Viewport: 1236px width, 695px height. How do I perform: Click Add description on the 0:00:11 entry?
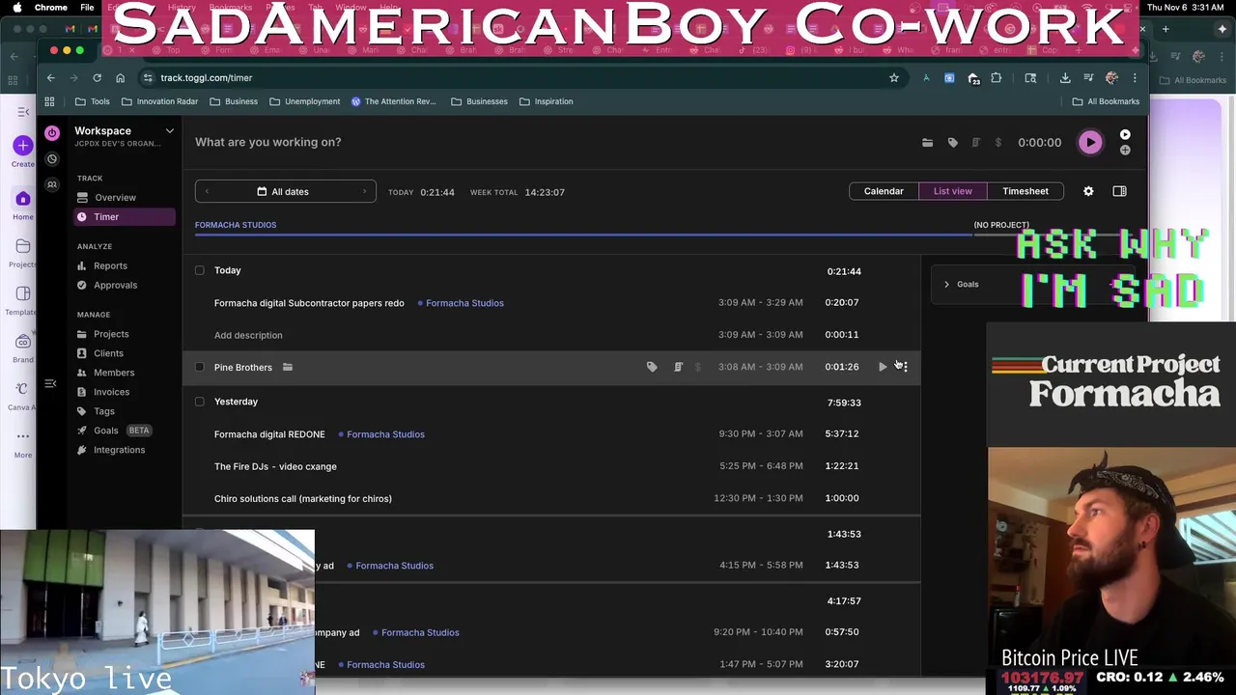point(248,335)
